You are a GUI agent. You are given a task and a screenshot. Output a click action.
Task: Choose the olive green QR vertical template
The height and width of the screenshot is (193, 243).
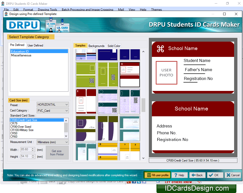coord(108,75)
